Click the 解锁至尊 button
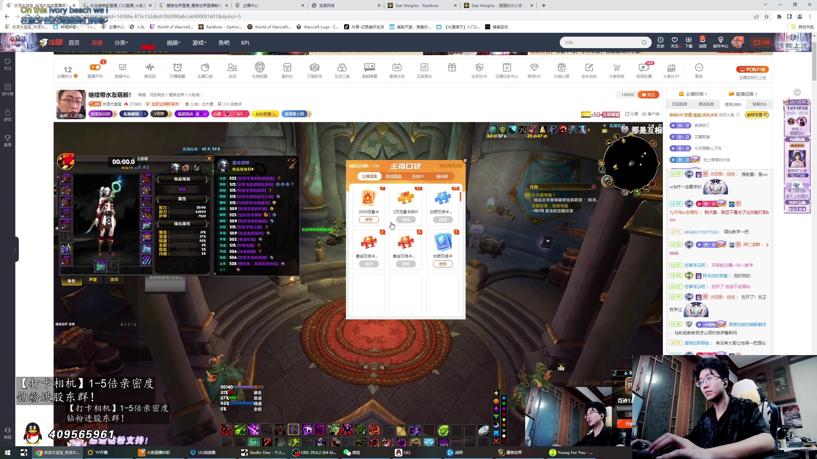The height and width of the screenshot is (459, 817). tap(757, 115)
